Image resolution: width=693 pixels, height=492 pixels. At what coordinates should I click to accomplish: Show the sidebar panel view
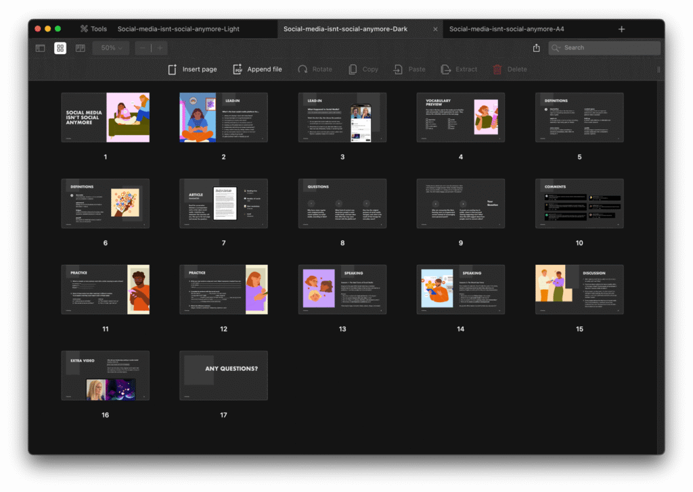pos(41,48)
